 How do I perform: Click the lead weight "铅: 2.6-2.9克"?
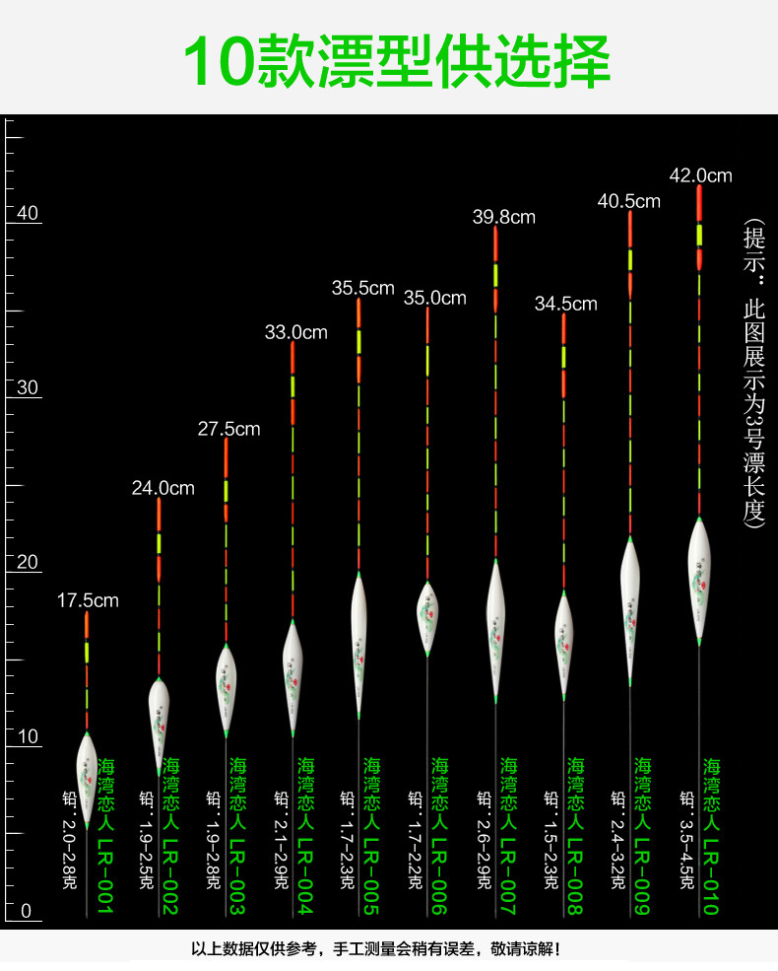(484, 840)
